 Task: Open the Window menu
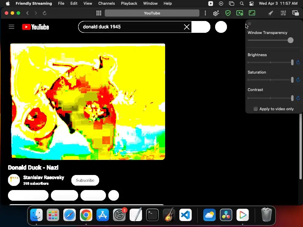[x=150, y=4]
